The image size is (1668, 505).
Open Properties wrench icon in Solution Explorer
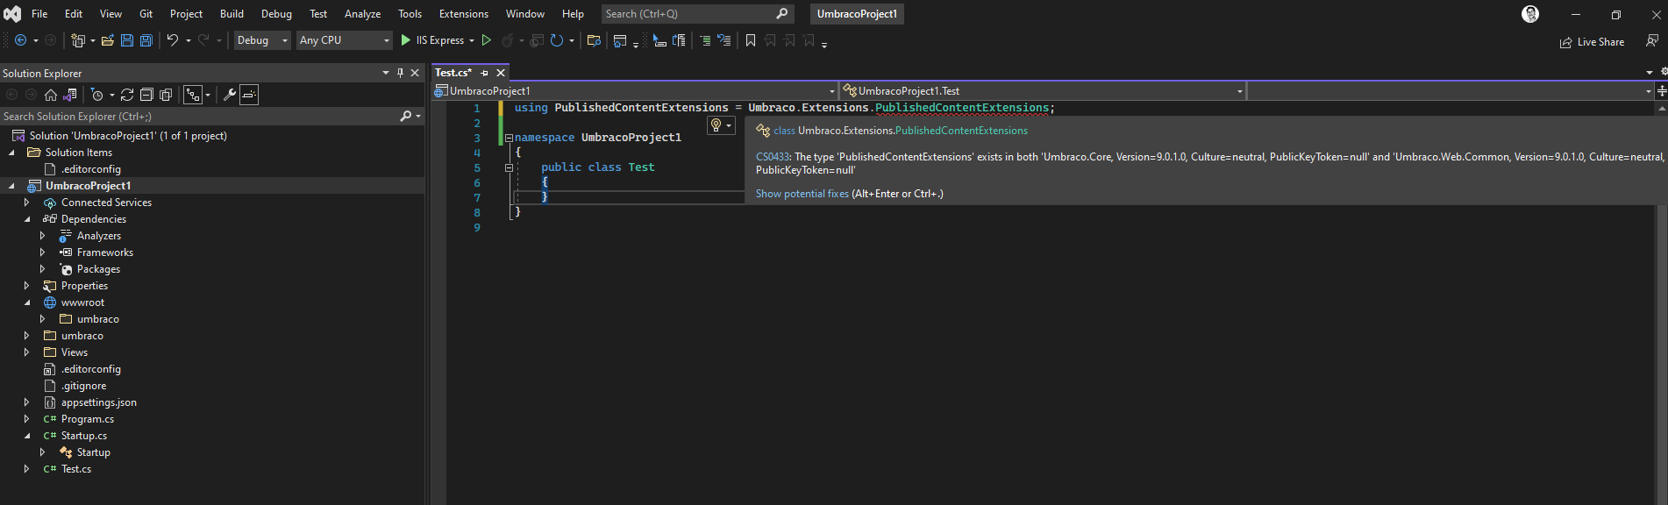pyautogui.click(x=230, y=95)
